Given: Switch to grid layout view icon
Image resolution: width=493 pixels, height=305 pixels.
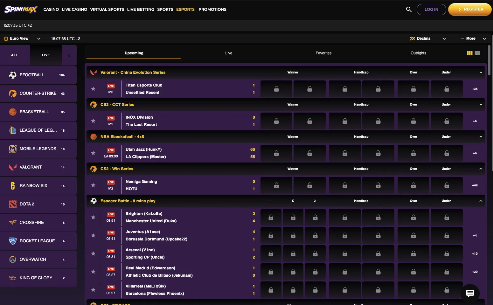Looking at the screenshot, I should point(469,53).
